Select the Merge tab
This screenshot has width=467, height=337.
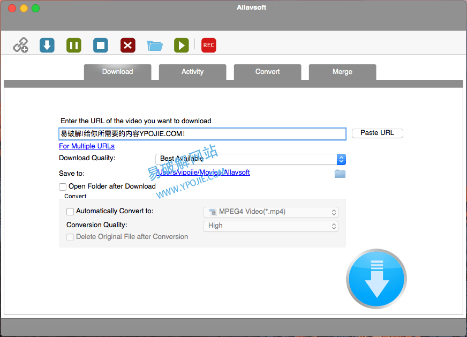(343, 72)
